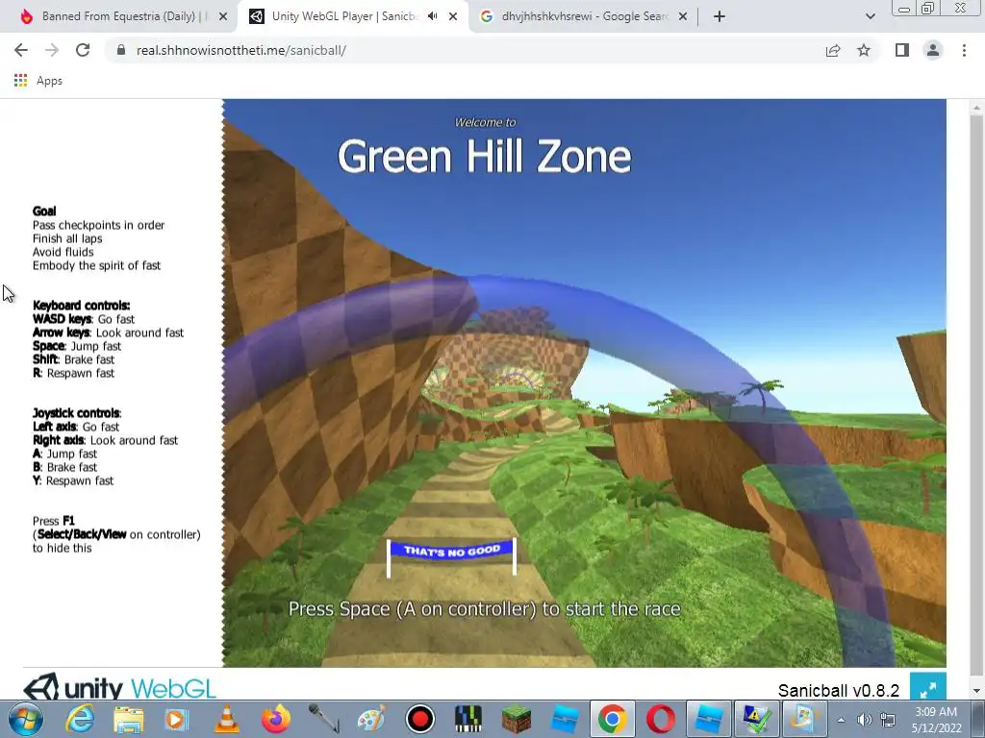
Task: Open Windows Media Player from taskbar
Action: click(x=177, y=719)
